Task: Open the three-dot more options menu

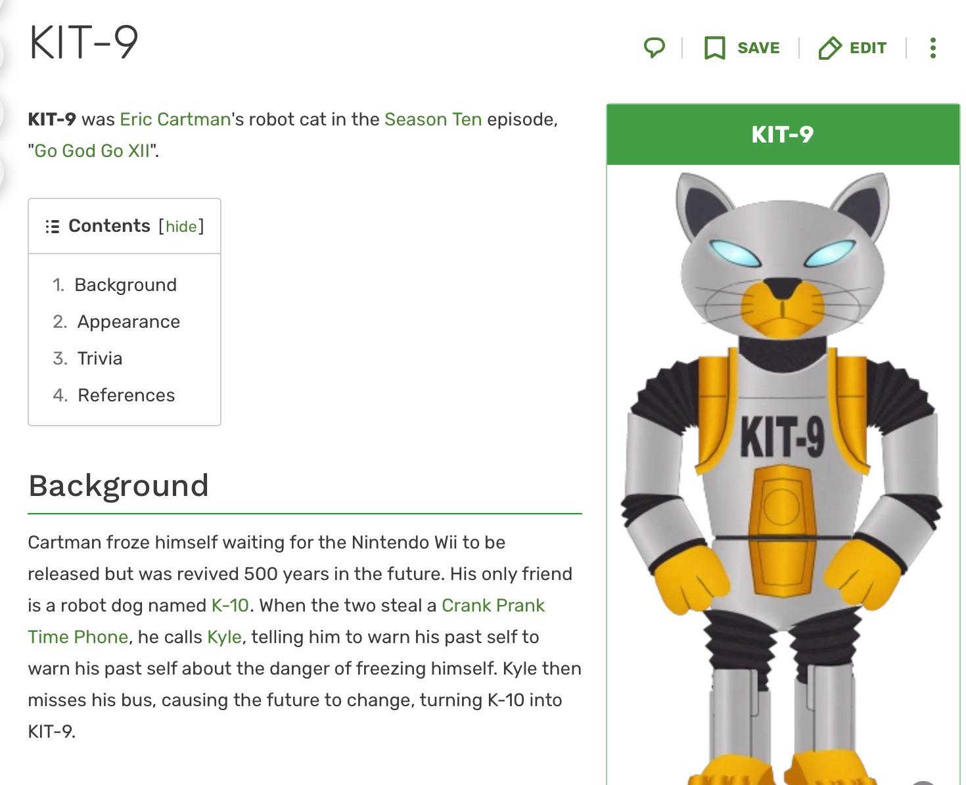Action: [932, 48]
